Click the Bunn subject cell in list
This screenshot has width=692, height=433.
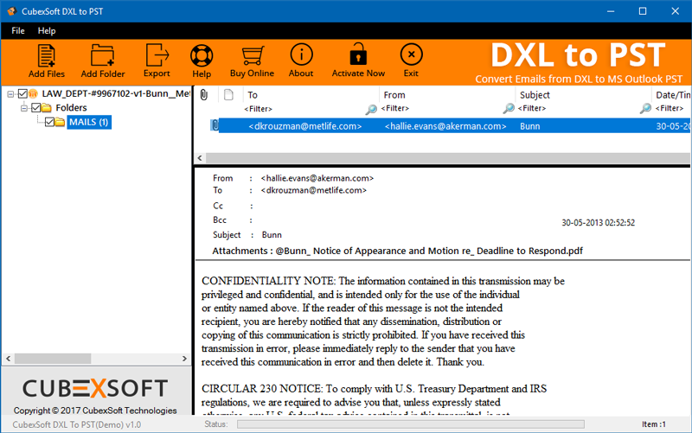pos(529,126)
